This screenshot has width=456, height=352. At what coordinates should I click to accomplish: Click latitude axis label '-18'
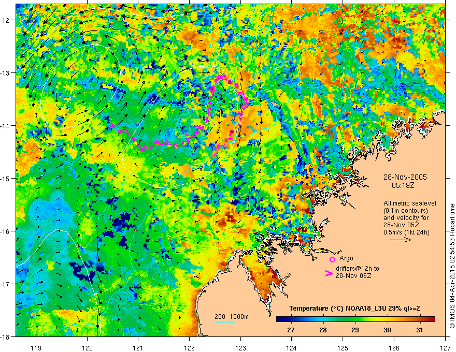(5, 336)
